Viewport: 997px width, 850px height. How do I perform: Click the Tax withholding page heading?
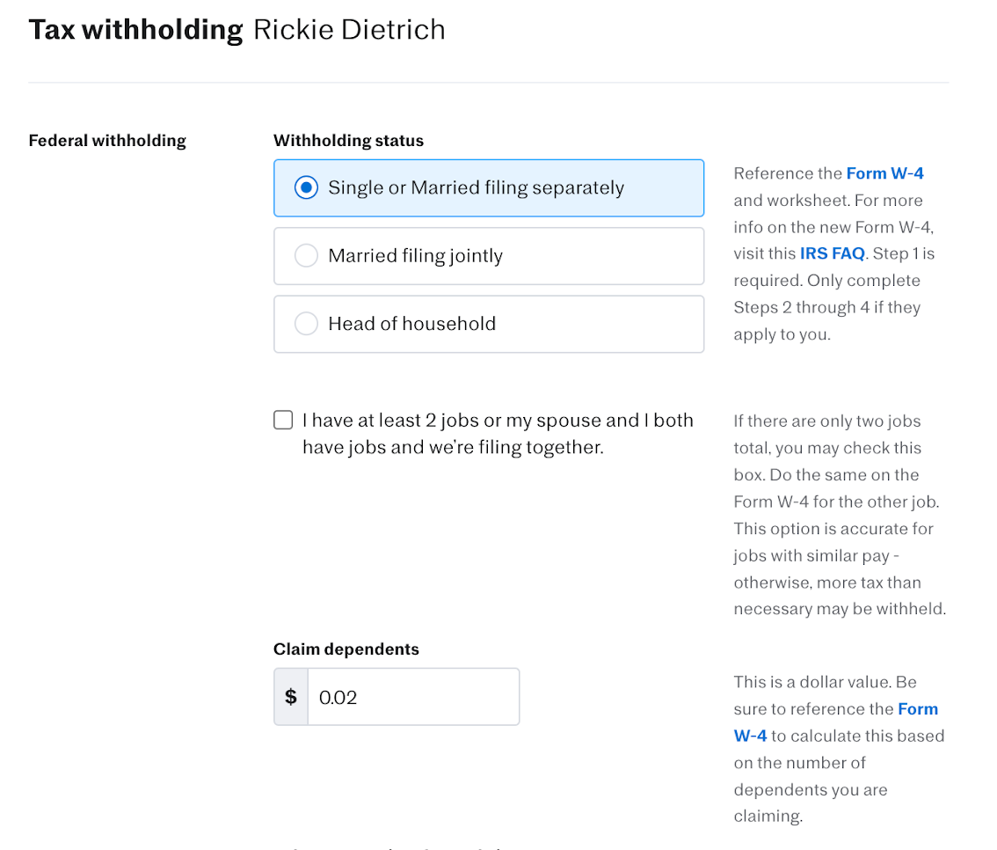[135, 30]
